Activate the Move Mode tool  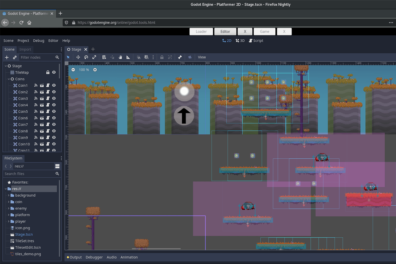[78, 57]
